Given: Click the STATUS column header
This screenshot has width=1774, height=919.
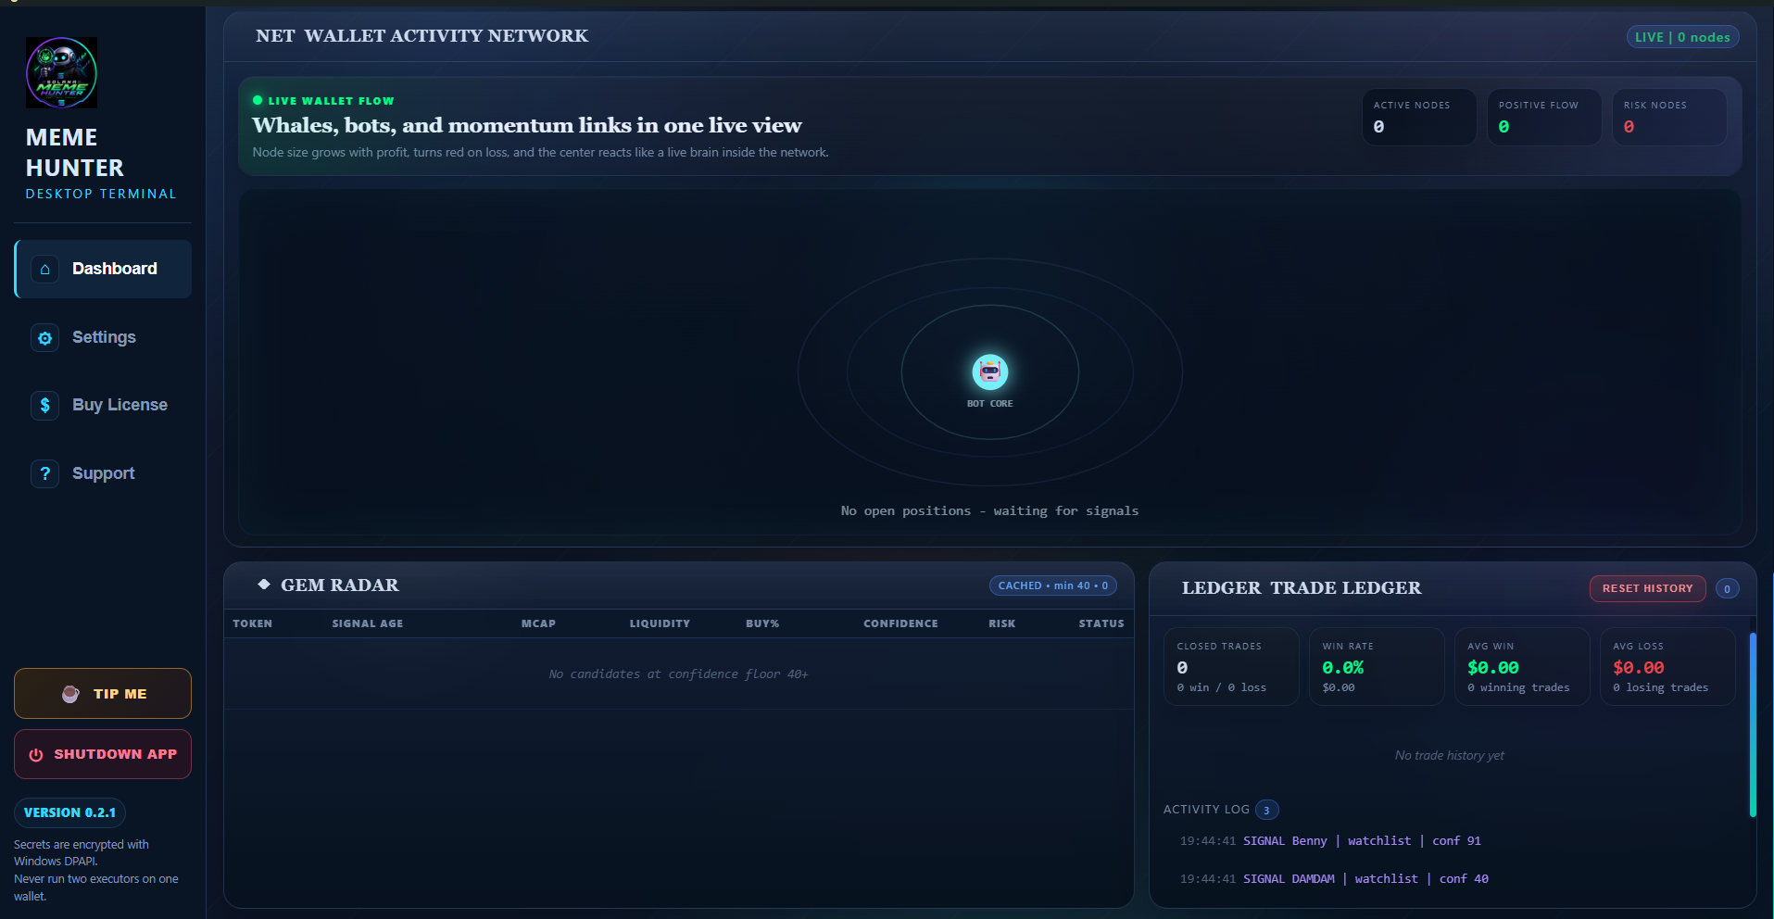Looking at the screenshot, I should 1101,623.
